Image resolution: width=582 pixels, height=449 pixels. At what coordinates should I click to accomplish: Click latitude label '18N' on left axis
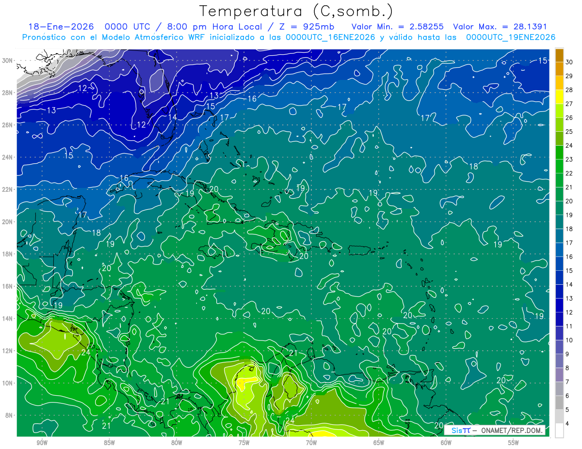[8, 254]
